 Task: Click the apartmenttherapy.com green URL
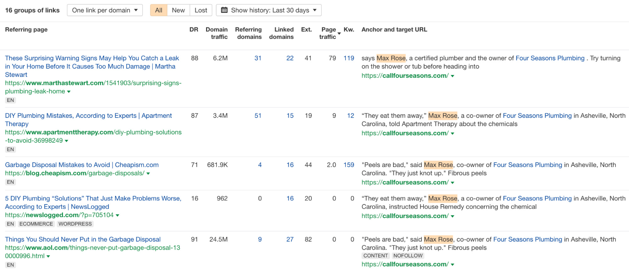pyautogui.click(x=93, y=136)
